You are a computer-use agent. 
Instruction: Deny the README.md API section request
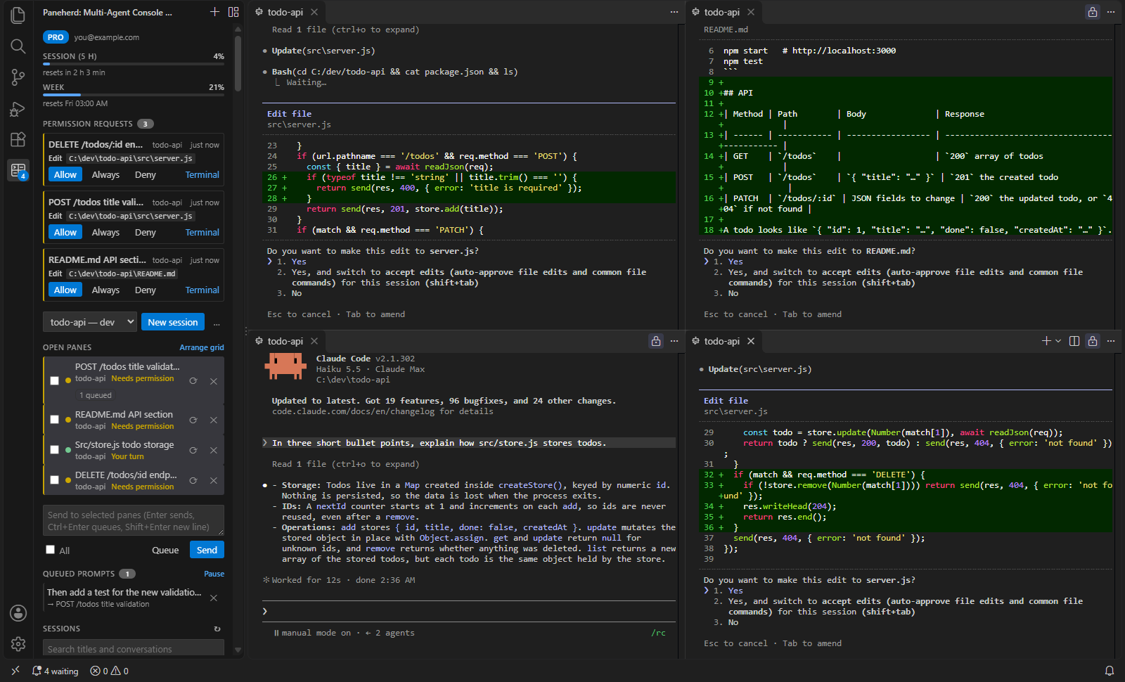pos(146,290)
